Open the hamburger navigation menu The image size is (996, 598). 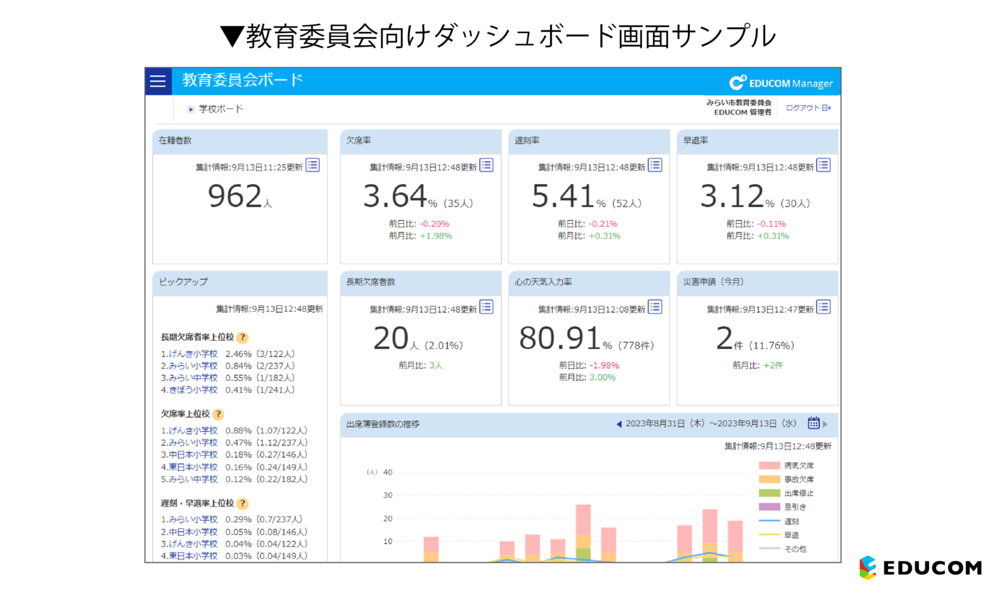pos(158,82)
